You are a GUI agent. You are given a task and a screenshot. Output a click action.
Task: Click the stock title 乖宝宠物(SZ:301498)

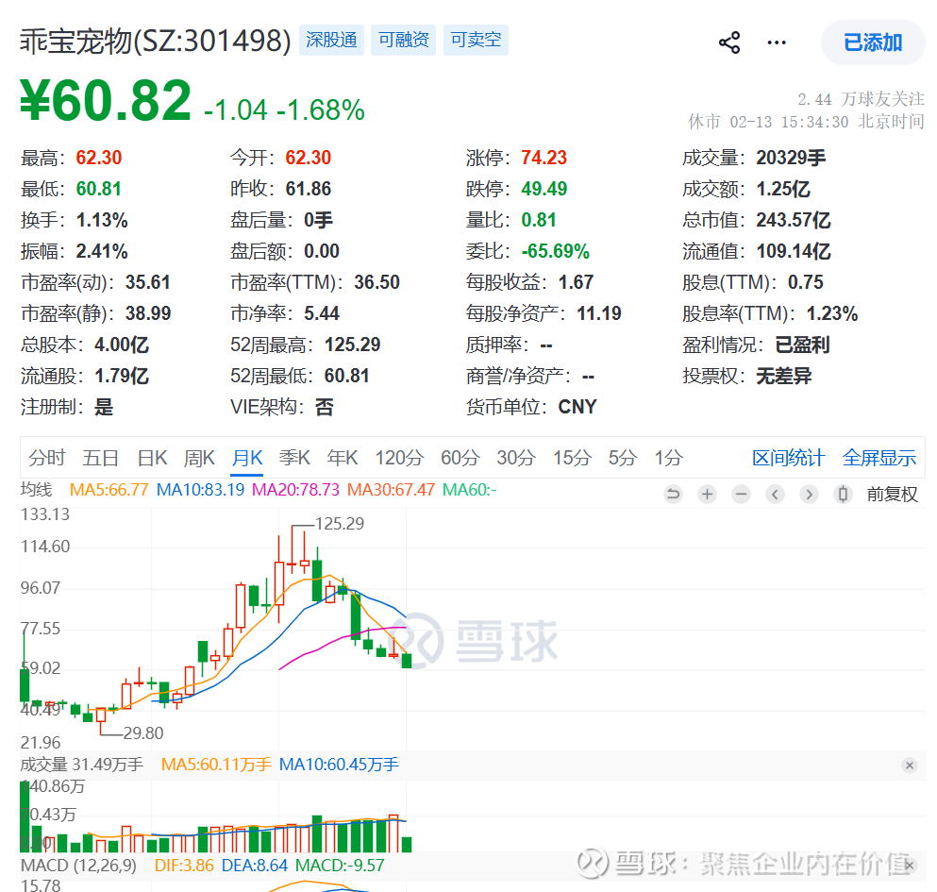point(156,42)
